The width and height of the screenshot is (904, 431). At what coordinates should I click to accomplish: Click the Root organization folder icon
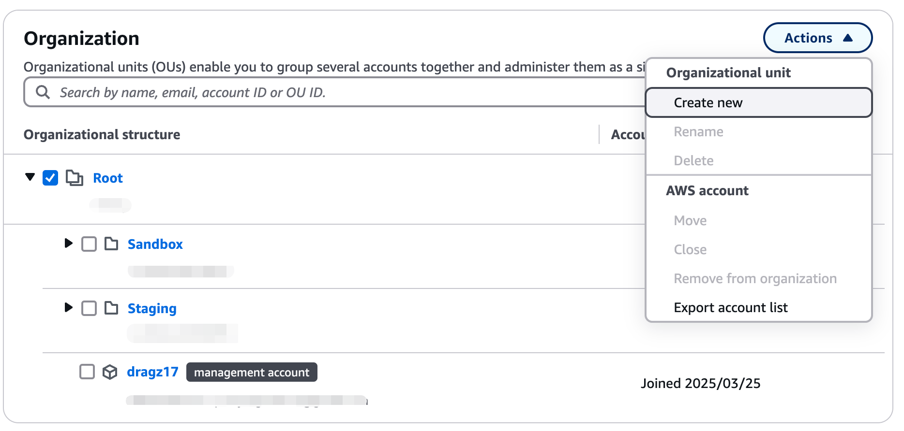(75, 178)
